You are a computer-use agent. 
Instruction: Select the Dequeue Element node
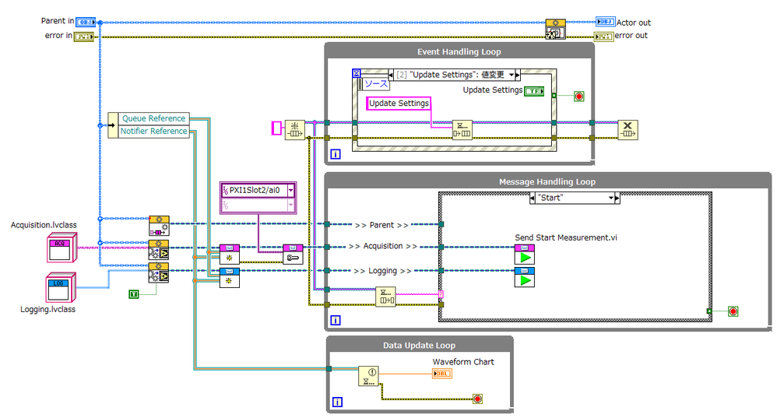385,297
